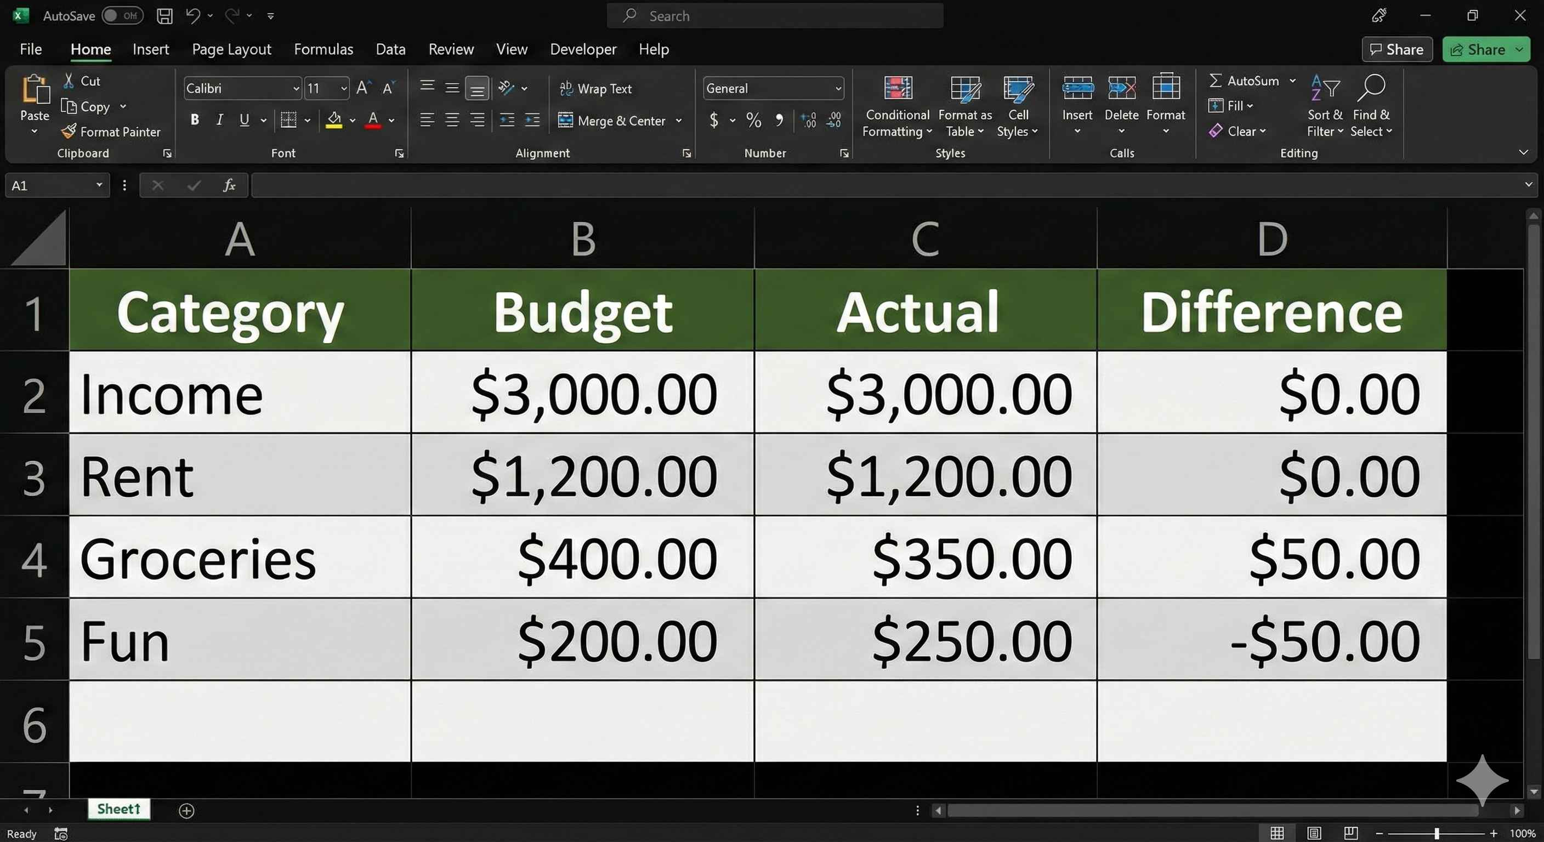The image size is (1544, 842).
Task: Click the Percent Style icon
Action: click(753, 121)
